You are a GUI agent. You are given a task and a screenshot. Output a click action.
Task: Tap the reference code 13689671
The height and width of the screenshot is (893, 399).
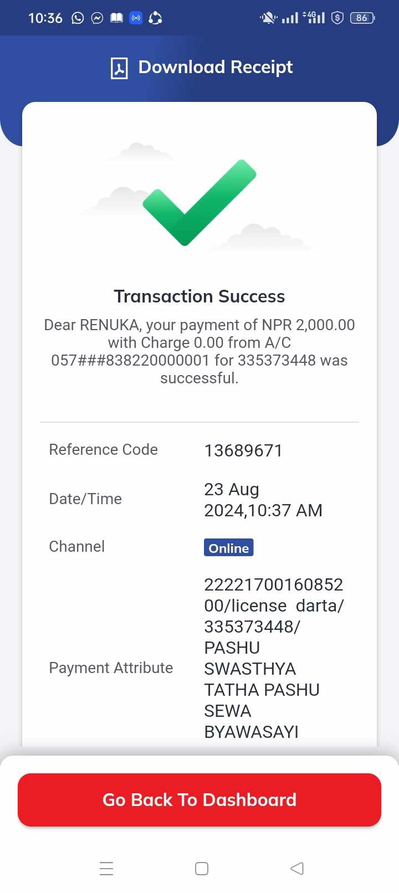(243, 450)
